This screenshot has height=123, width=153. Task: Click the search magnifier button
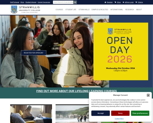point(75,2)
